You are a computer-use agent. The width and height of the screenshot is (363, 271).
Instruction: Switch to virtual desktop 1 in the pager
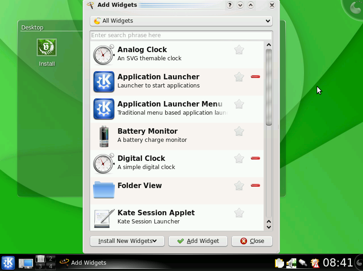coord(40,258)
